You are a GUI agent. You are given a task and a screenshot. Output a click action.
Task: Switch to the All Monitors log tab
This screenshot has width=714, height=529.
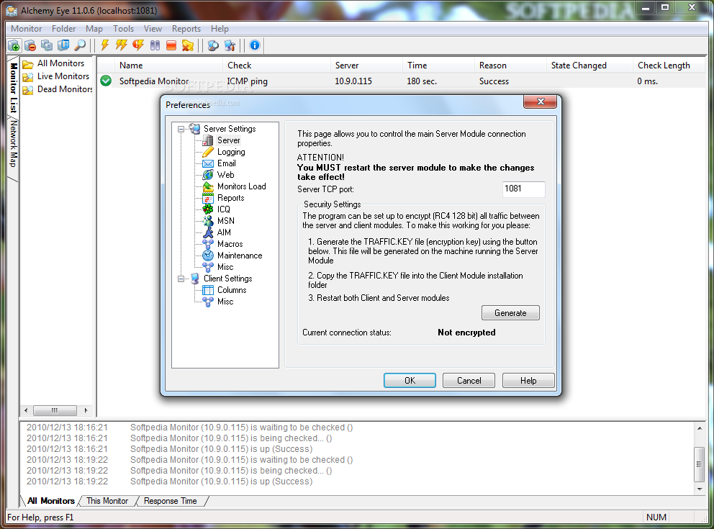(x=50, y=501)
